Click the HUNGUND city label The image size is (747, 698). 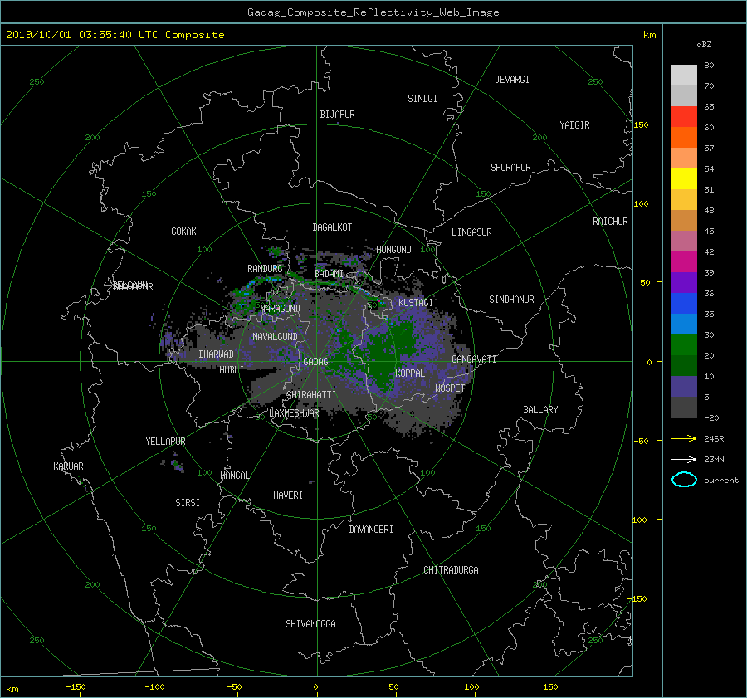point(393,249)
